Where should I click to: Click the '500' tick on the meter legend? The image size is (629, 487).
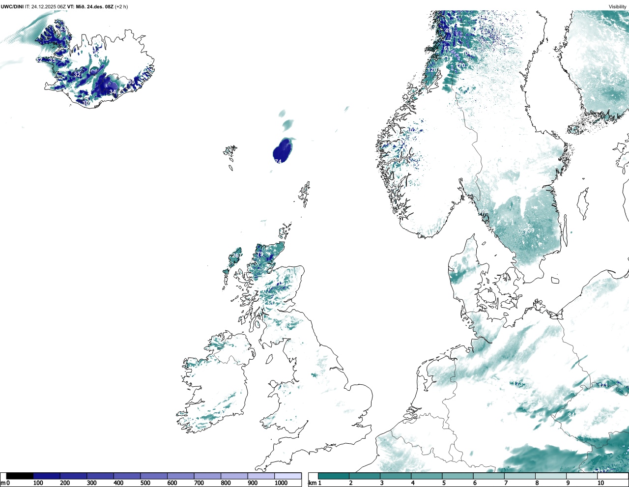[x=145, y=483]
